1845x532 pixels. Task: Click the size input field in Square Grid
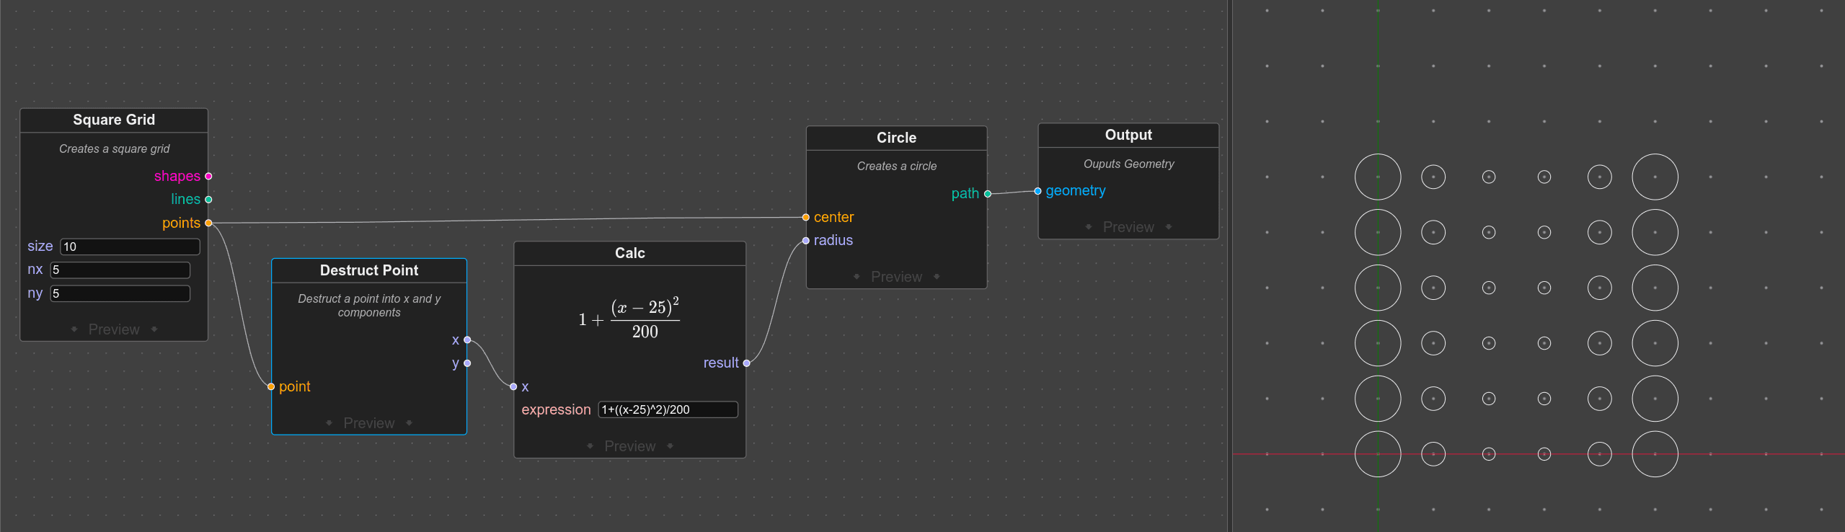(130, 247)
